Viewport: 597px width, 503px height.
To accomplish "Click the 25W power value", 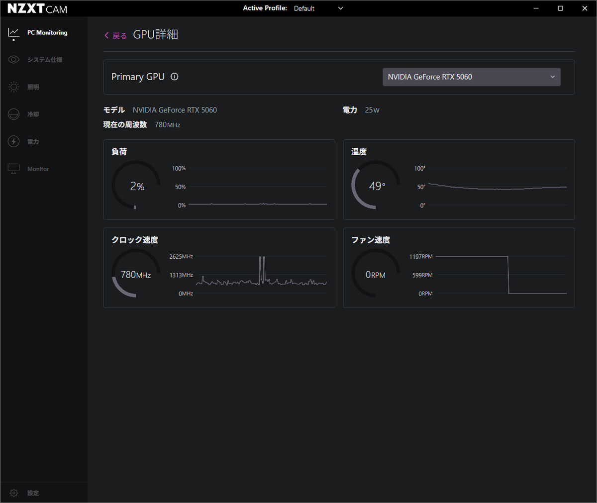I will tap(372, 110).
